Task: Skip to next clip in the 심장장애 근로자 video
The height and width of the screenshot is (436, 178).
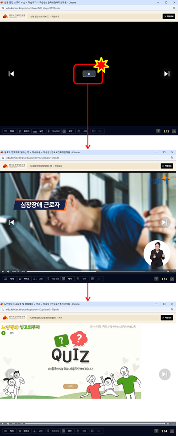Action: point(165,222)
